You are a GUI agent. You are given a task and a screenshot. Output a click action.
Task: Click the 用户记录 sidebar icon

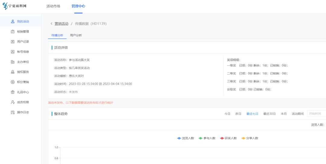click(13, 41)
